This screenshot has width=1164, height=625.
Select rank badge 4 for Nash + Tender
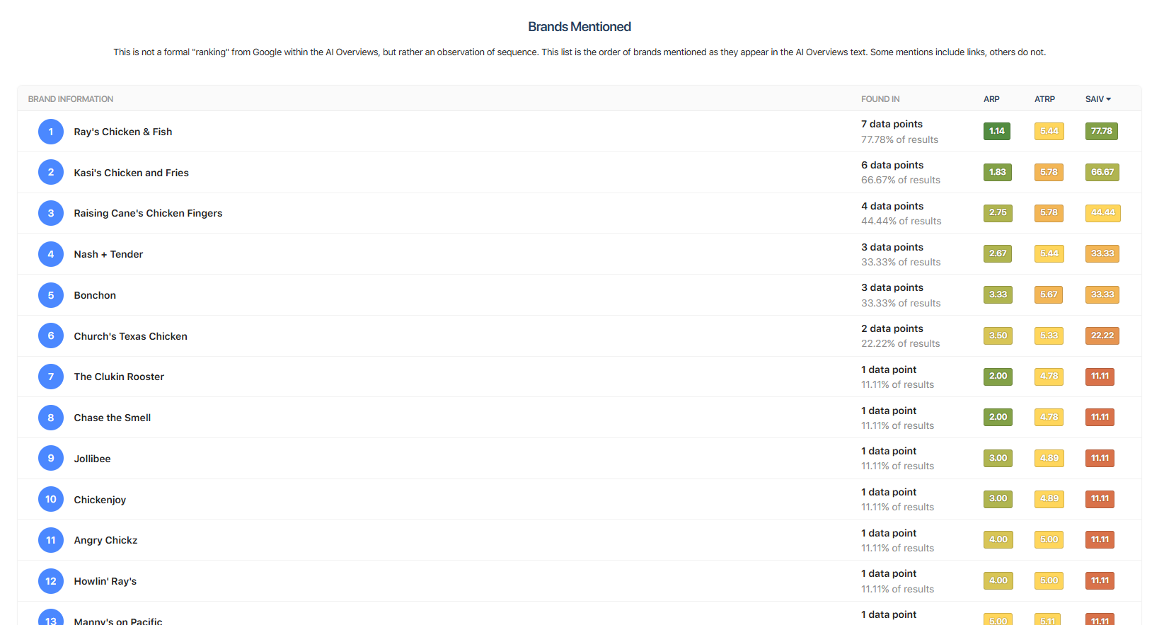point(51,254)
